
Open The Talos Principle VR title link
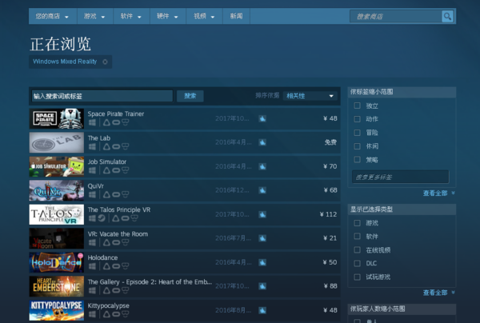119,209
